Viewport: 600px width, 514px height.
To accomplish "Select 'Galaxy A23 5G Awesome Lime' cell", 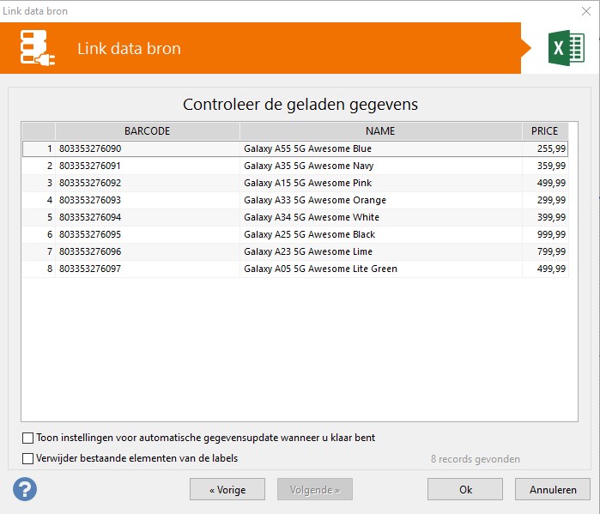I will click(x=381, y=252).
